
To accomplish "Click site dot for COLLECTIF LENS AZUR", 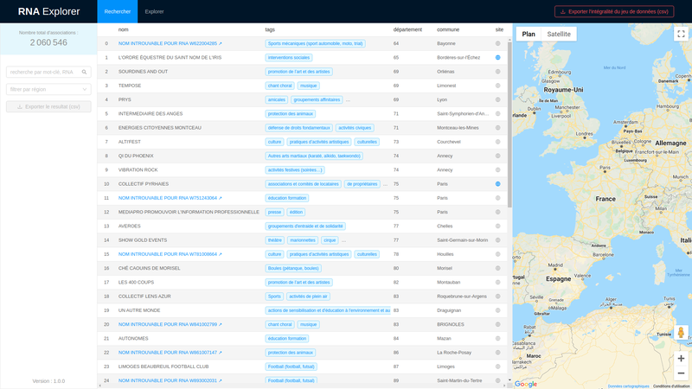I will click(498, 297).
